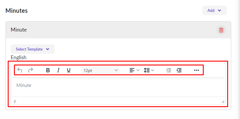Undo the last edit
This screenshot has height=119, width=240.
20,70
